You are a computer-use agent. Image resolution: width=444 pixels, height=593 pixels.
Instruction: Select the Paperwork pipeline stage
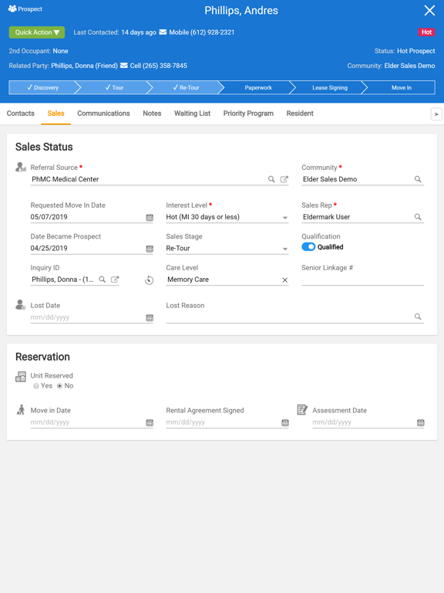point(258,87)
